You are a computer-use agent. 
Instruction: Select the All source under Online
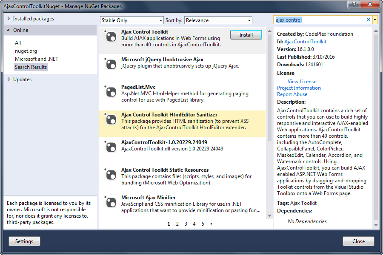point(18,42)
